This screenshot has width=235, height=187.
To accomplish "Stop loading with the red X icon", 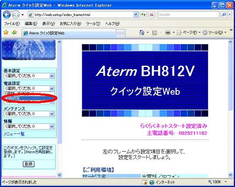I will [151, 15].
